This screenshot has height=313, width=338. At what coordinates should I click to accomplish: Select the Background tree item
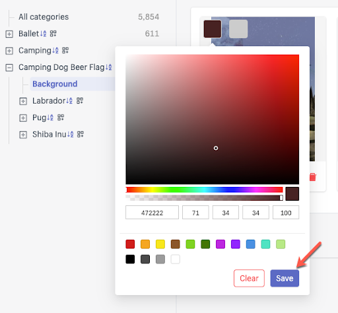[x=55, y=84]
